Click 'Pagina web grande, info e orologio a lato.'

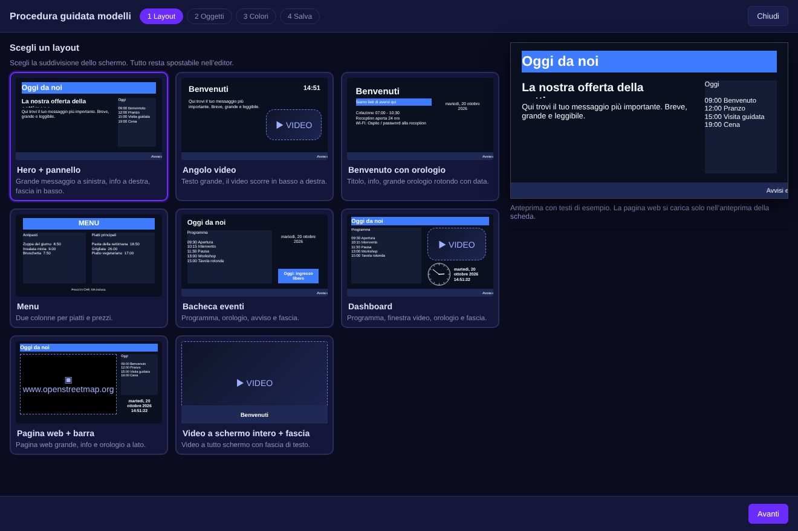[x=80, y=445]
